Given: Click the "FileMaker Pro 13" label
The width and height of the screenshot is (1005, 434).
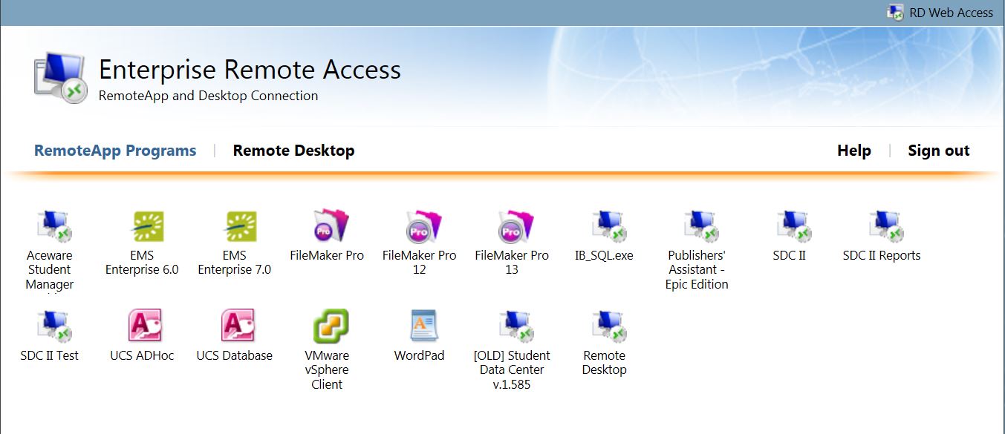Looking at the screenshot, I should tap(512, 263).
